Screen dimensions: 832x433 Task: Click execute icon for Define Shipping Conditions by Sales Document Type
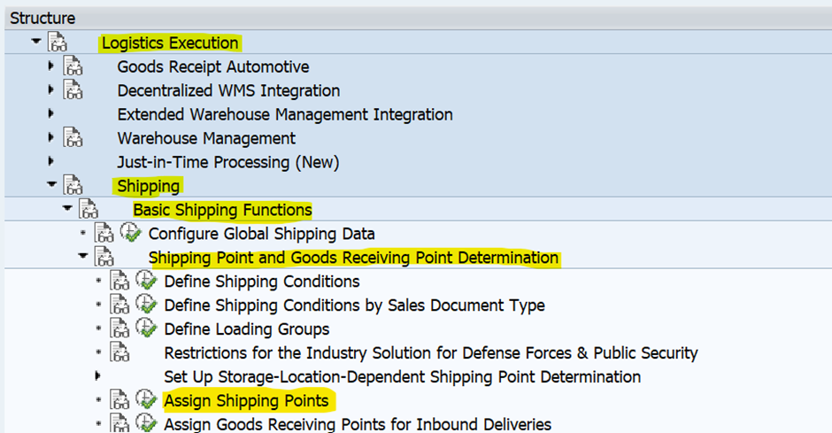point(146,304)
